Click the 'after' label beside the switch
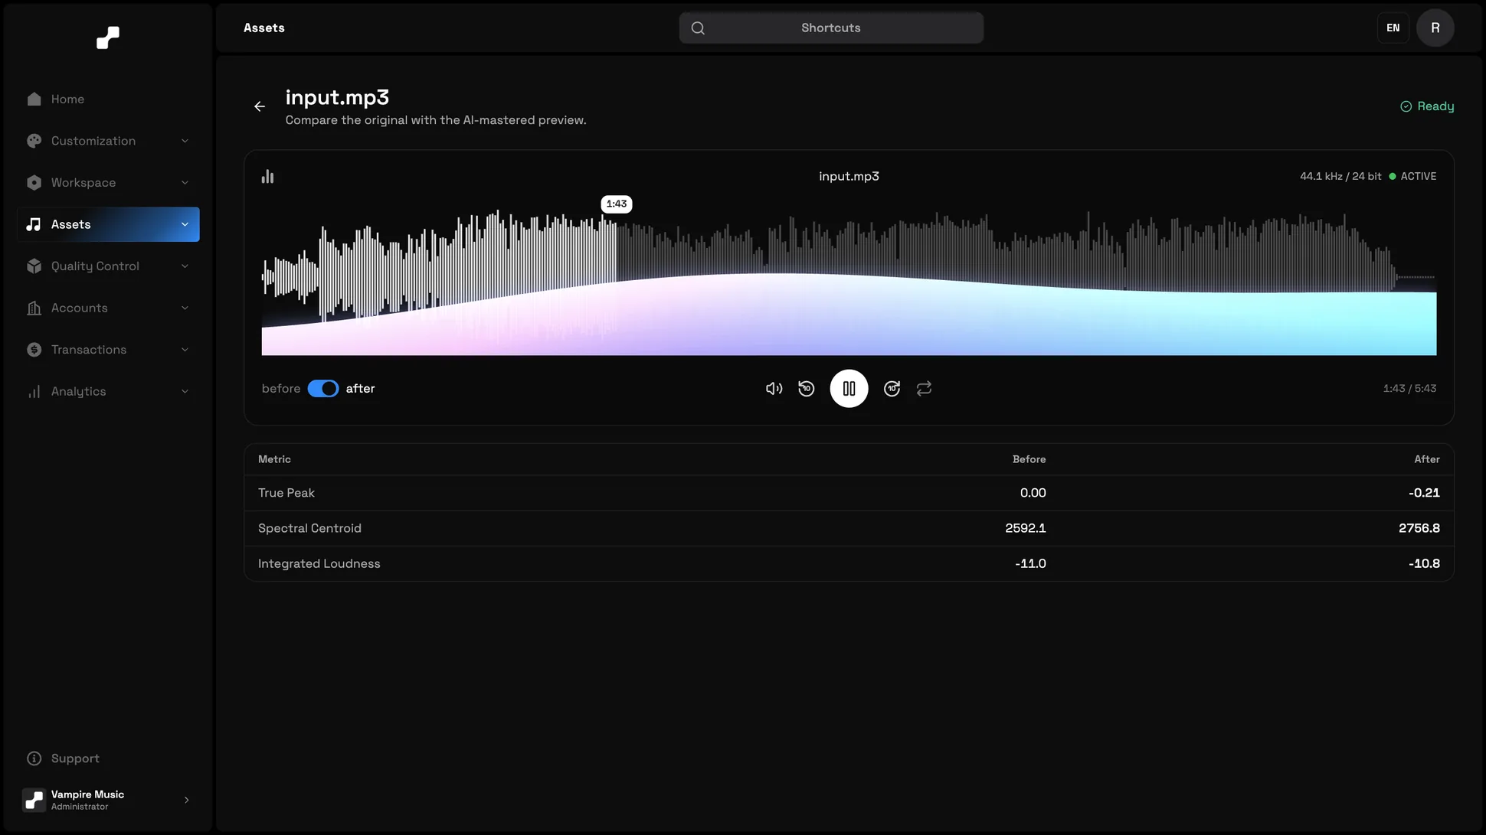Image resolution: width=1486 pixels, height=835 pixels. (360, 389)
